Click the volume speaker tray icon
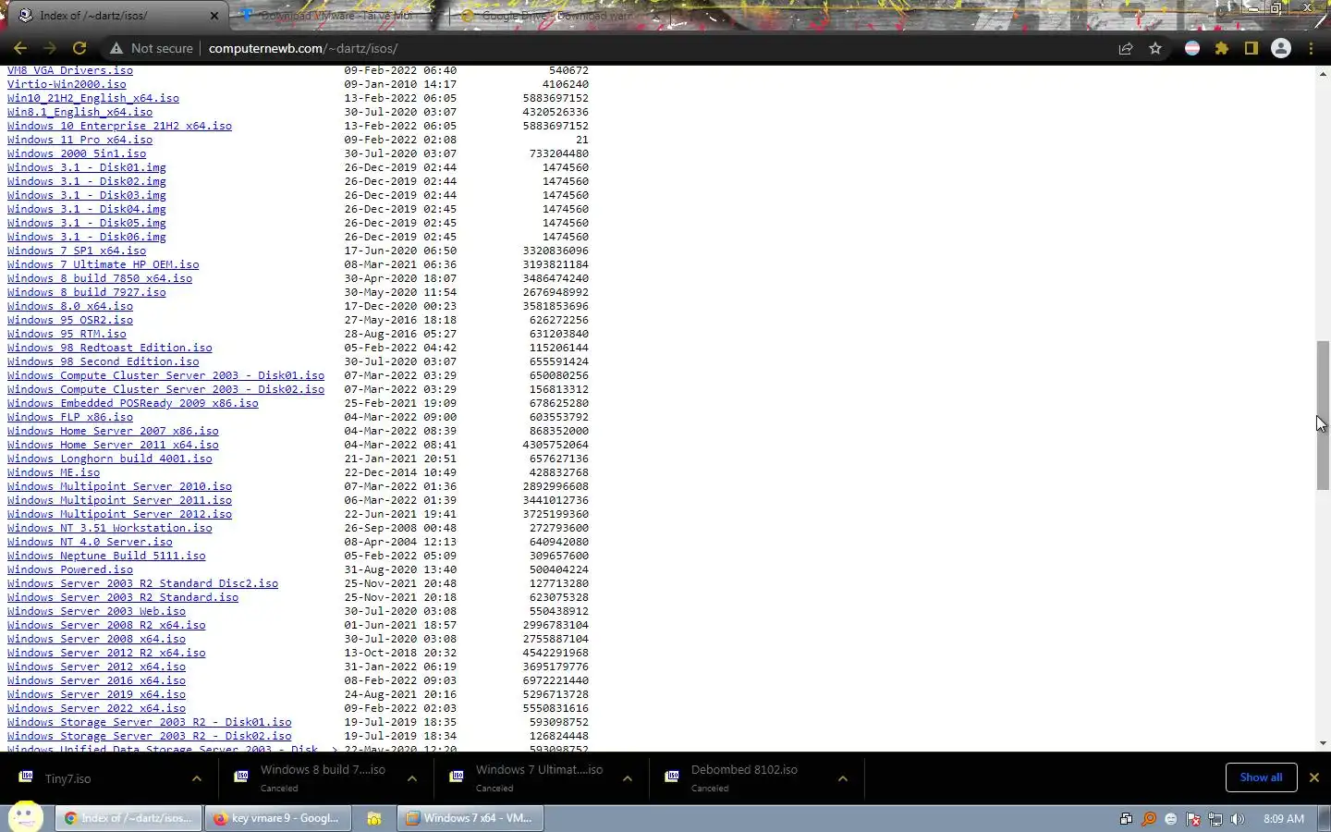This screenshot has height=832, width=1331. pyautogui.click(x=1238, y=819)
